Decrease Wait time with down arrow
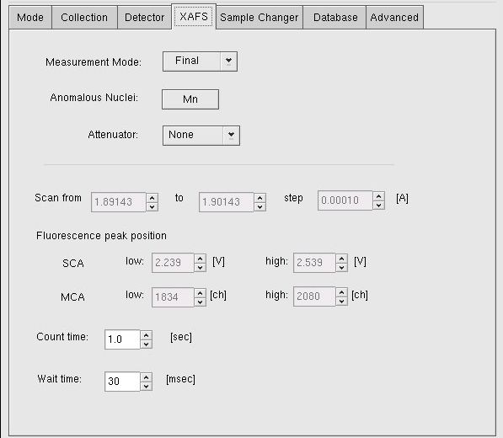503x438 pixels. click(147, 386)
